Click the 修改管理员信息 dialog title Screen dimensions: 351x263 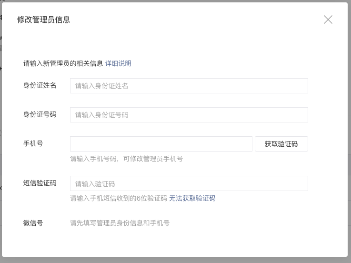43,20
